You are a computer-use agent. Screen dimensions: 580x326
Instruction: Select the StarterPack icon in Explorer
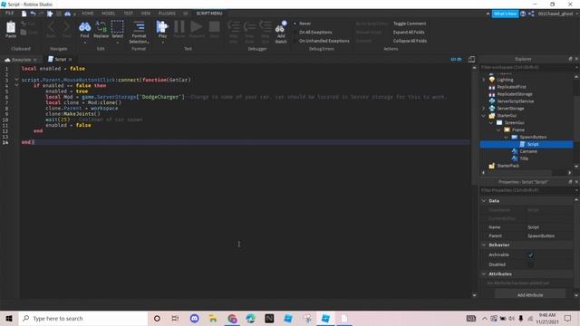[x=491, y=166]
